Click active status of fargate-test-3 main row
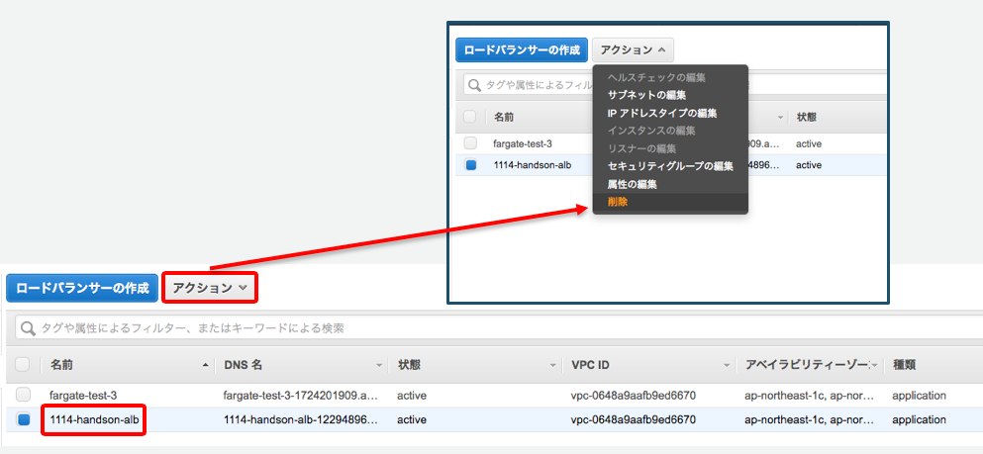The height and width of the screenshot is (454, 983). [x=411, y=395]
